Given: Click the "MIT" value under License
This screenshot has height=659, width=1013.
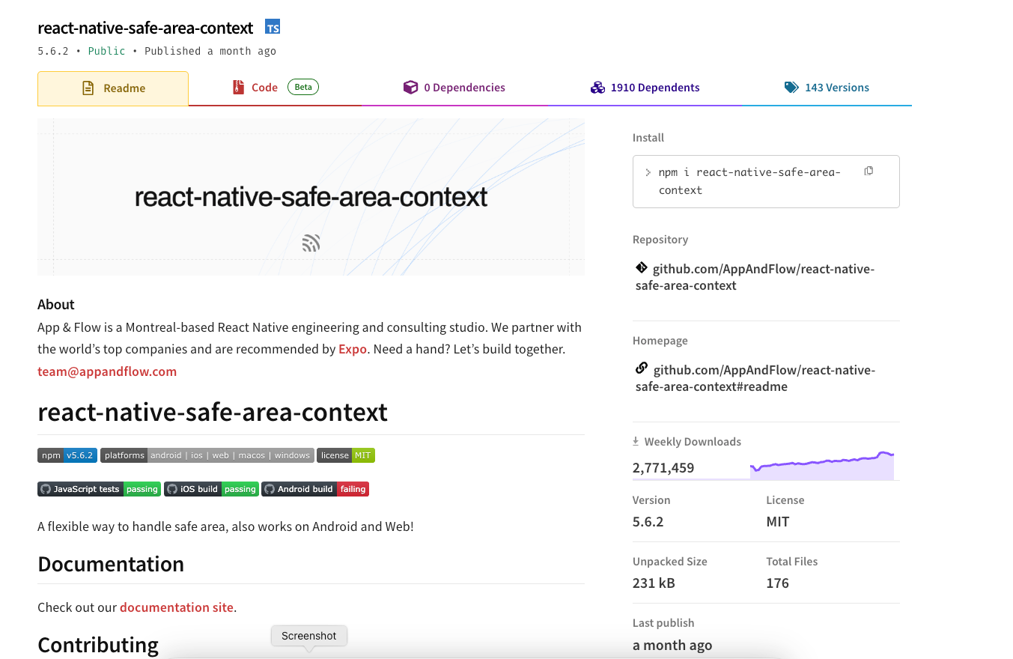Looking at the screenshot, I should [x=778, y=521].
